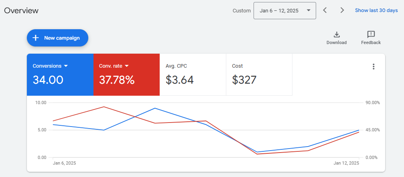Click the Jan 6, 2025 axis label
This screenshot has width=404, height=177.
(64, 163)
